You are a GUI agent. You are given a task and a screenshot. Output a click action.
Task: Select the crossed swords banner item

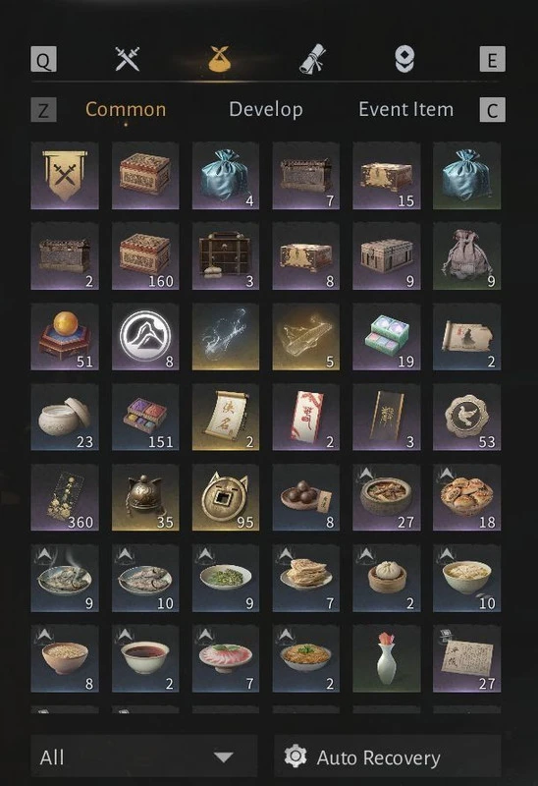(65, 176)
